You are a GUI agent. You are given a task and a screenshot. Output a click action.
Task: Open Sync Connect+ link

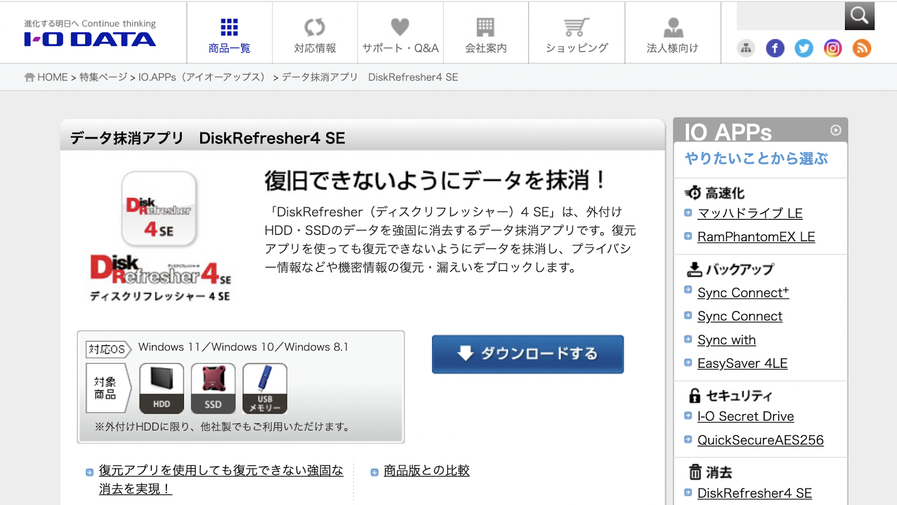pyautogui.click(x=743, y=293)
